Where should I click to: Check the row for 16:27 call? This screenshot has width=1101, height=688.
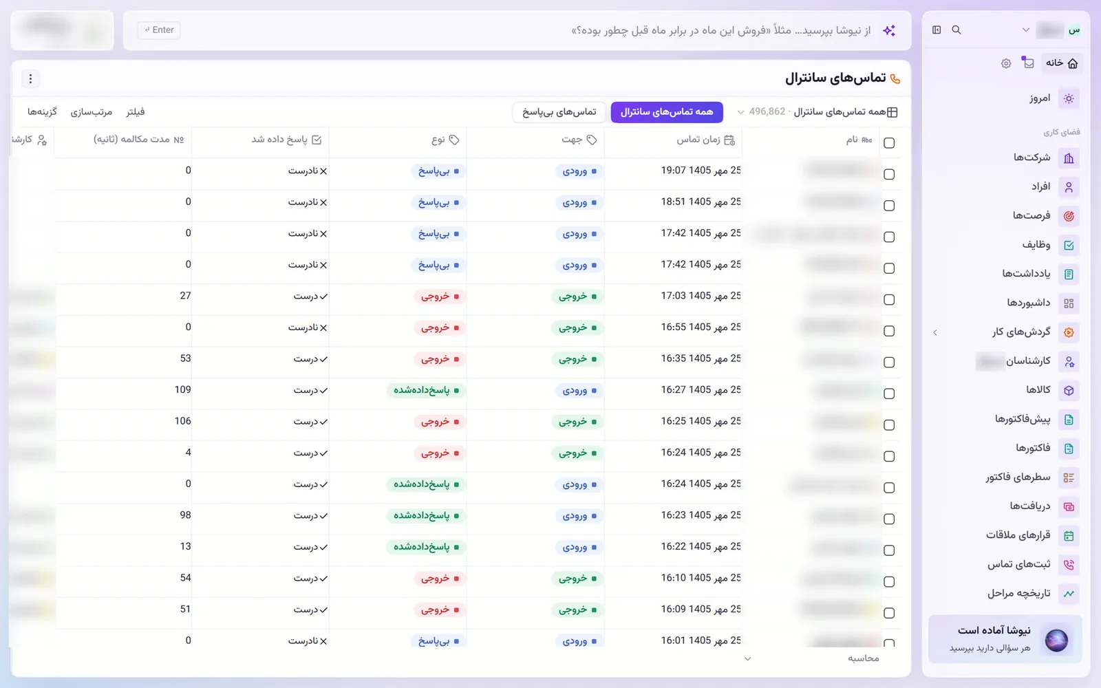[x=889, y=394]
